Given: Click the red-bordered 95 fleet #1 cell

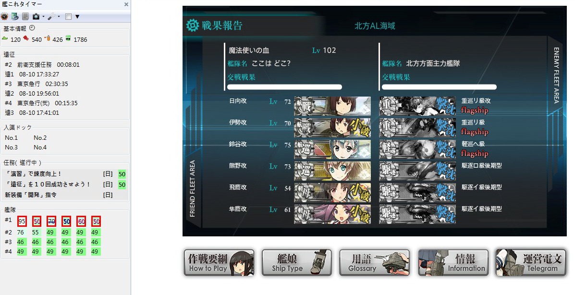Looking at the screenshot, I should coord(22,221).
